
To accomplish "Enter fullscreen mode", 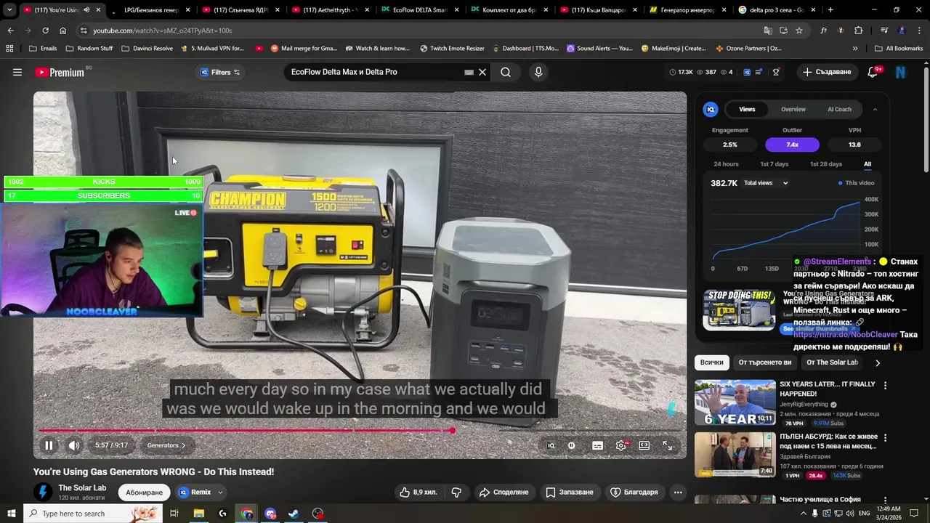I will click(668, 445).
